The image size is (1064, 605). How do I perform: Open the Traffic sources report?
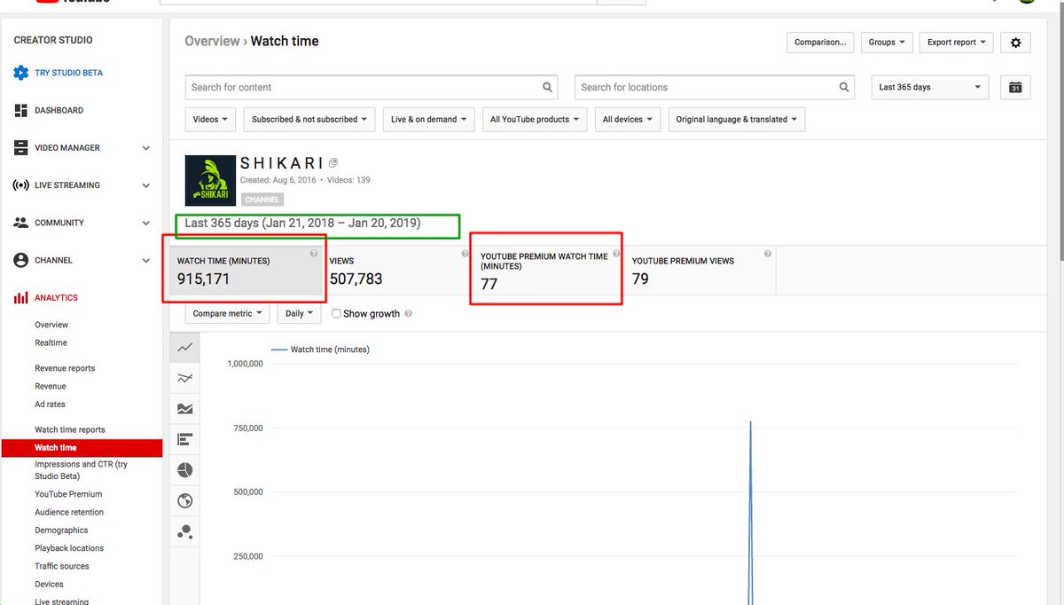point(62,566)
